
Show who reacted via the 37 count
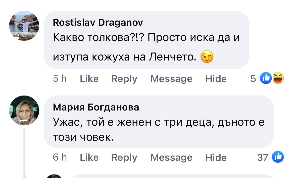(x=263, y=157)
